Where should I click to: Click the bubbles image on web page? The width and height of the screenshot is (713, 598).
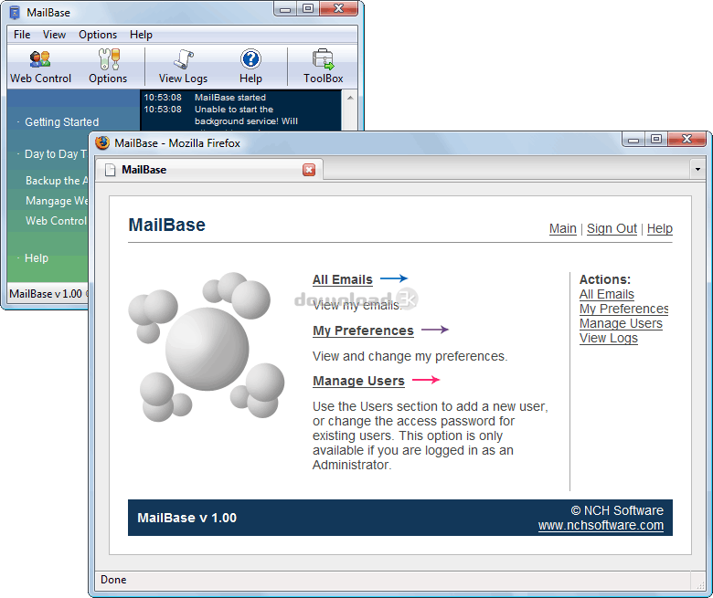(207, 347)
